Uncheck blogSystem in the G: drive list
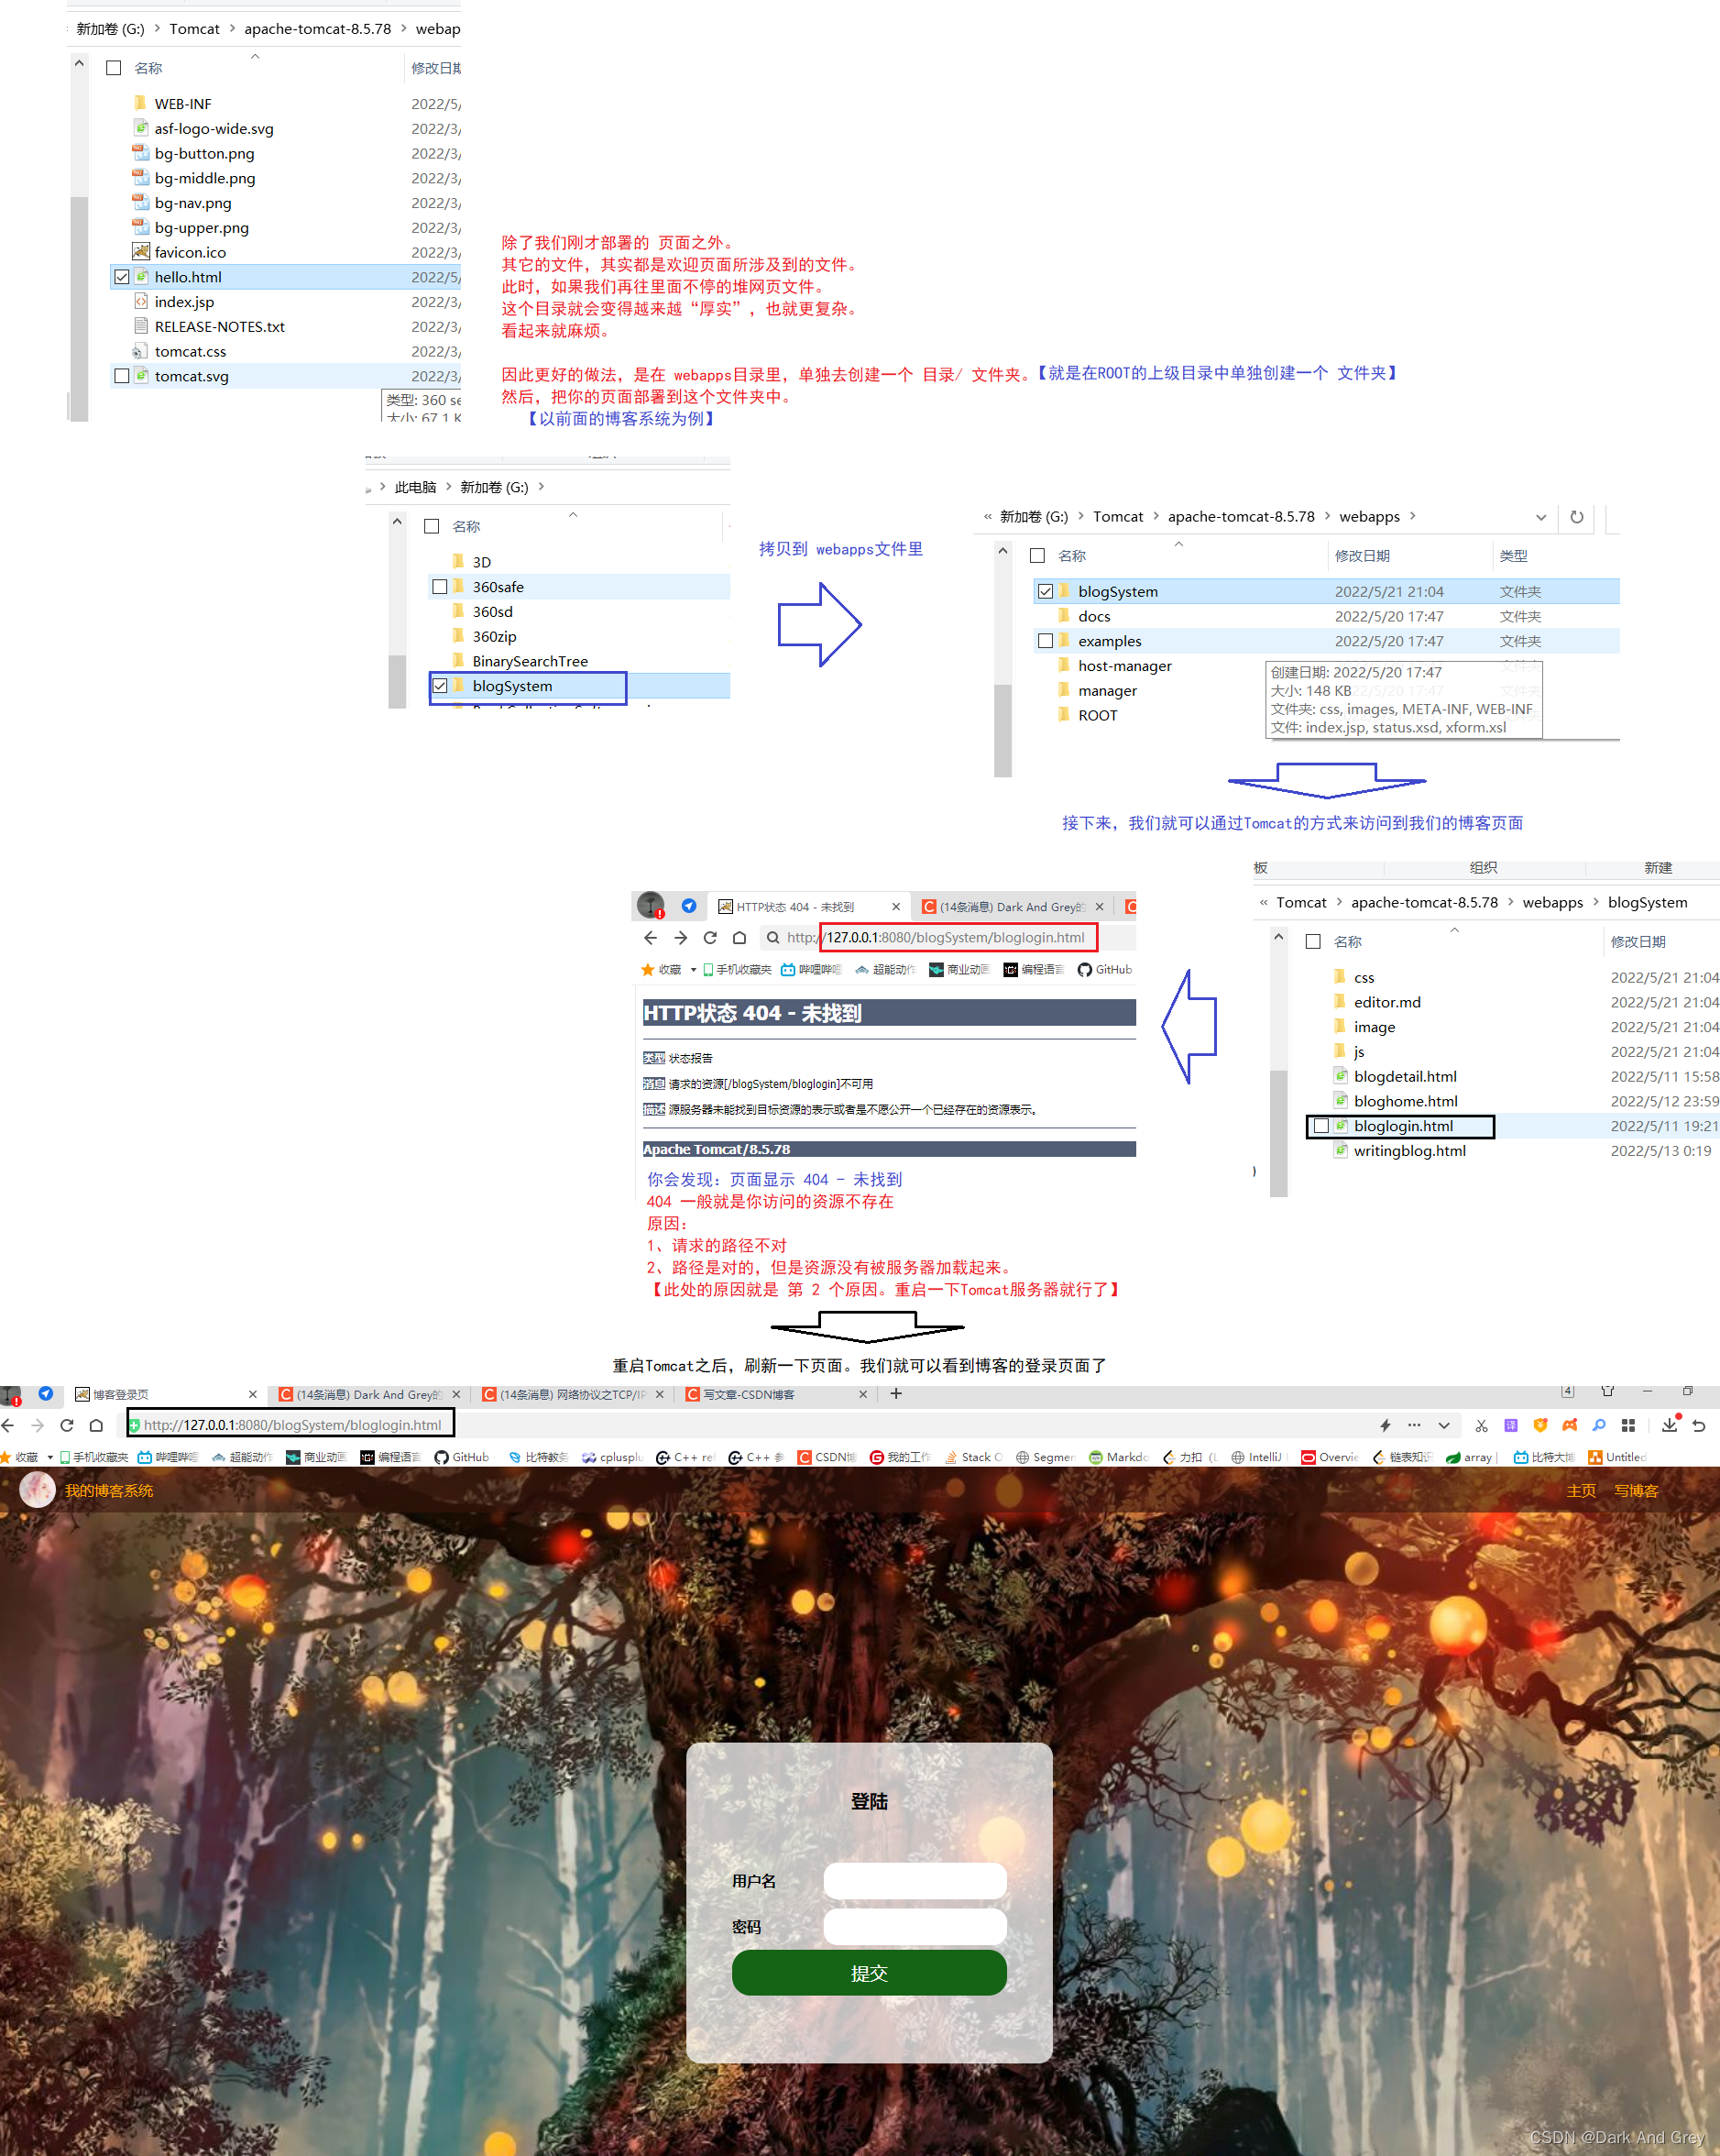 (440, 686)
